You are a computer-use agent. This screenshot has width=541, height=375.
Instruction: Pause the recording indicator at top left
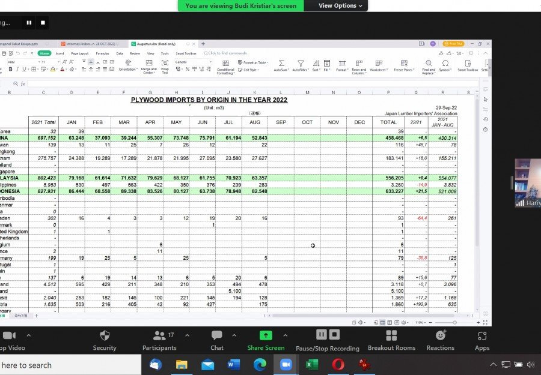click(x=29, y=23)
